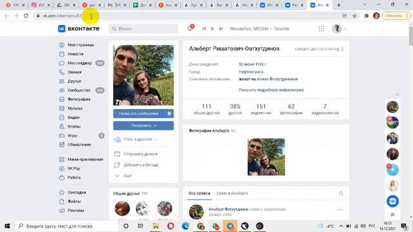Open city link Нефтеюганск
413x232 pixels.
(251, 72)
